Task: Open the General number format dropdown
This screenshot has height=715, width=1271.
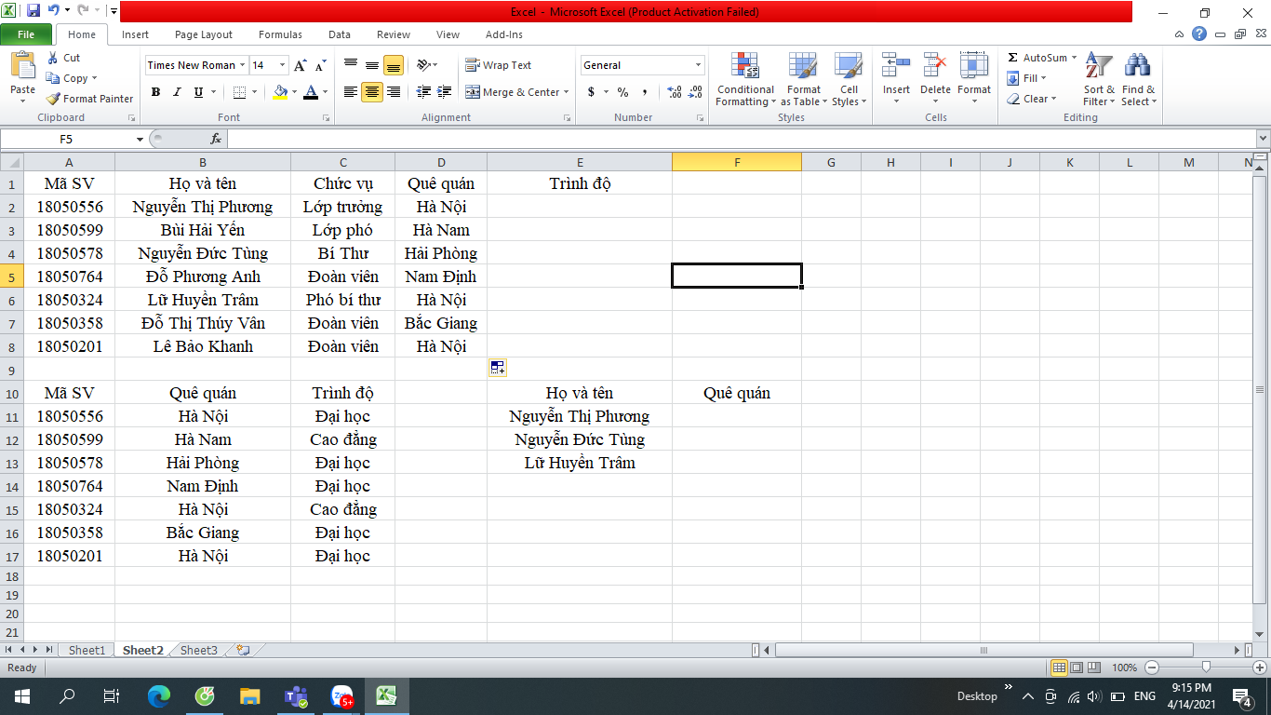Action: click(699, 65)
